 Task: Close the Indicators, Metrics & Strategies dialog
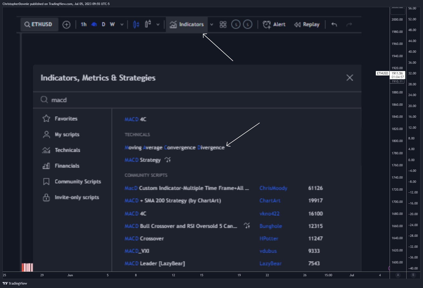(350, 78)
